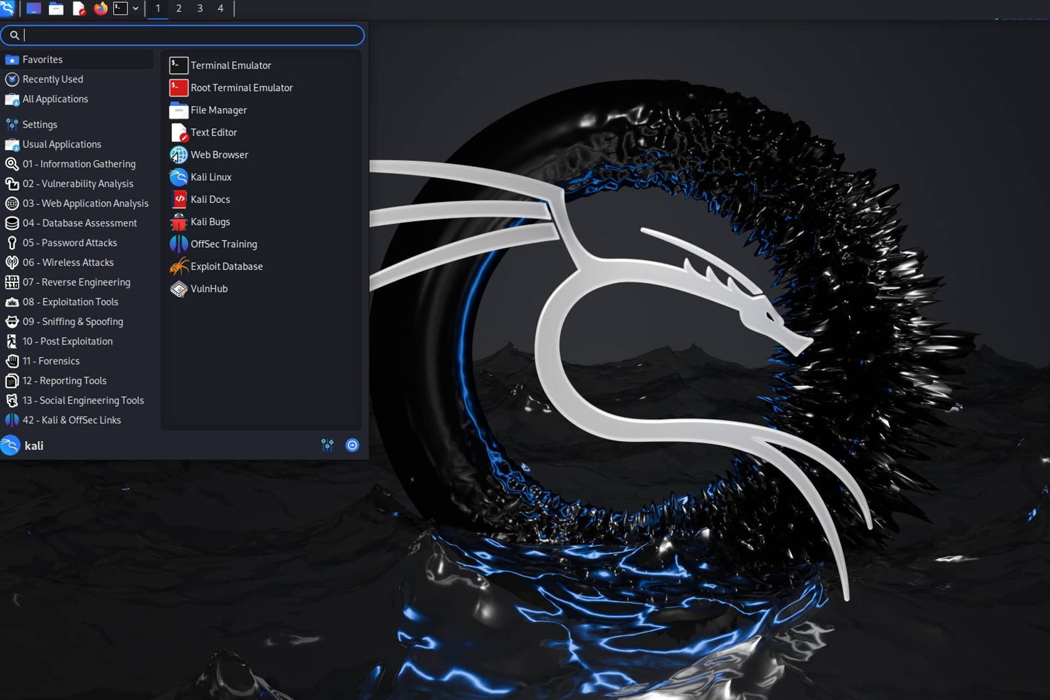
Task: Open VulnHub link
Action: pos(208,288)
